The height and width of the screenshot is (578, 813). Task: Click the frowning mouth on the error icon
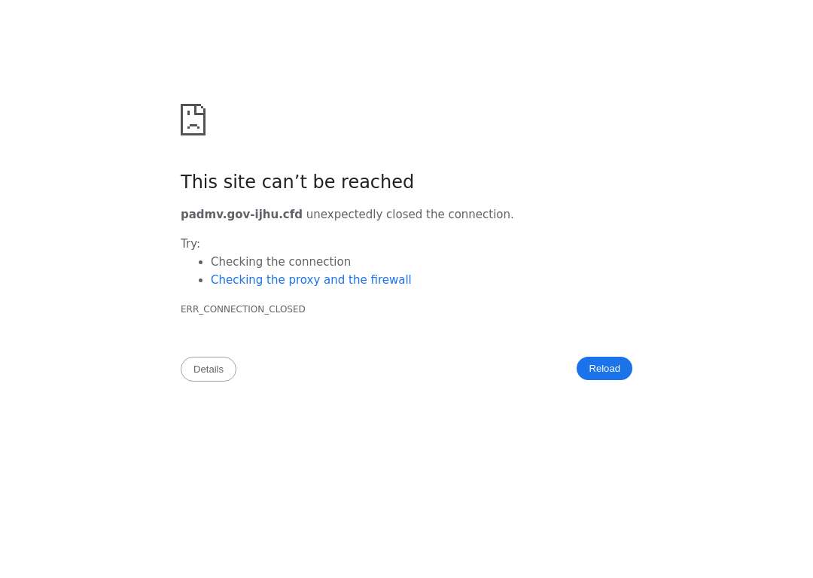(193, 126)
